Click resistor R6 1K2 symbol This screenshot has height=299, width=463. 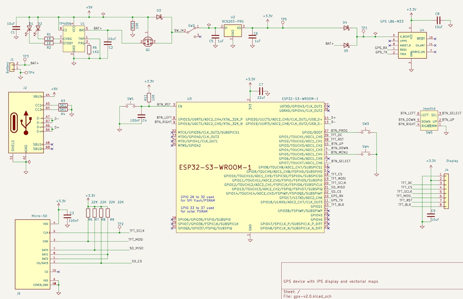89,49
